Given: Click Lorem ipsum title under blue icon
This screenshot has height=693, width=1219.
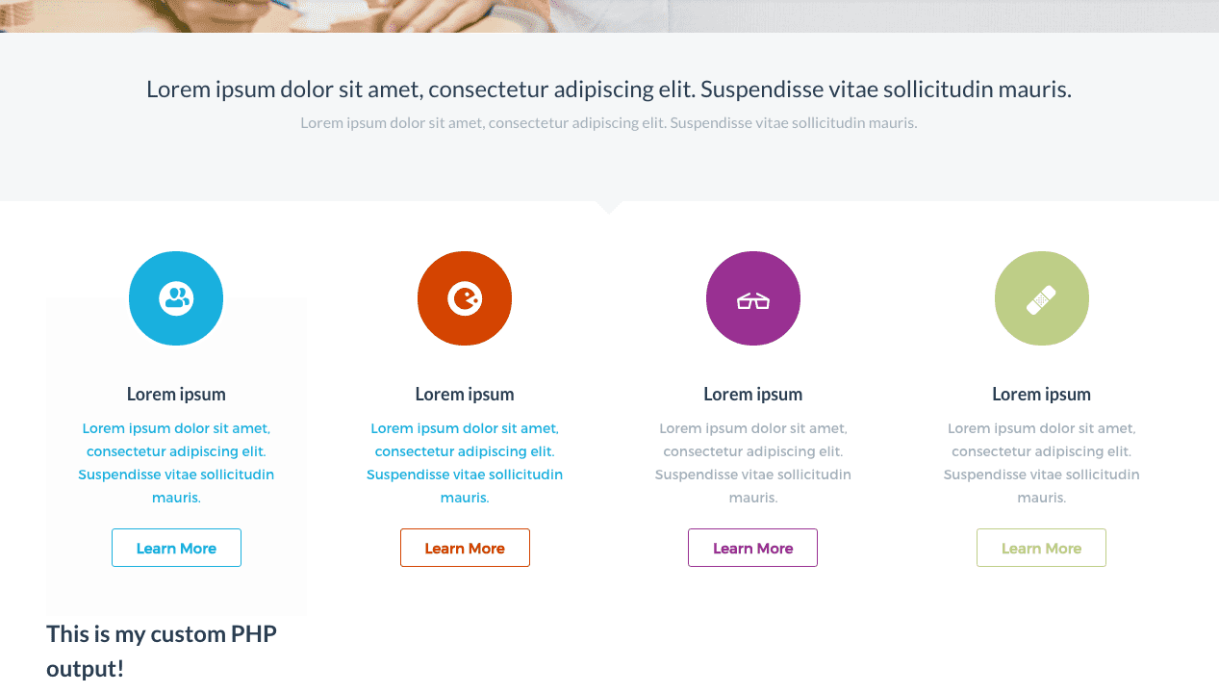Looking at the screenshot, I should pos(176,394).
